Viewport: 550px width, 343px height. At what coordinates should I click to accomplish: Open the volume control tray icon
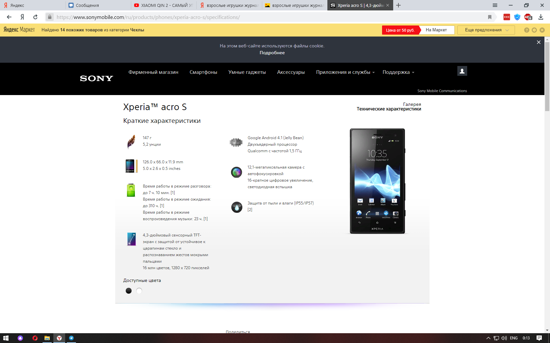504,338
